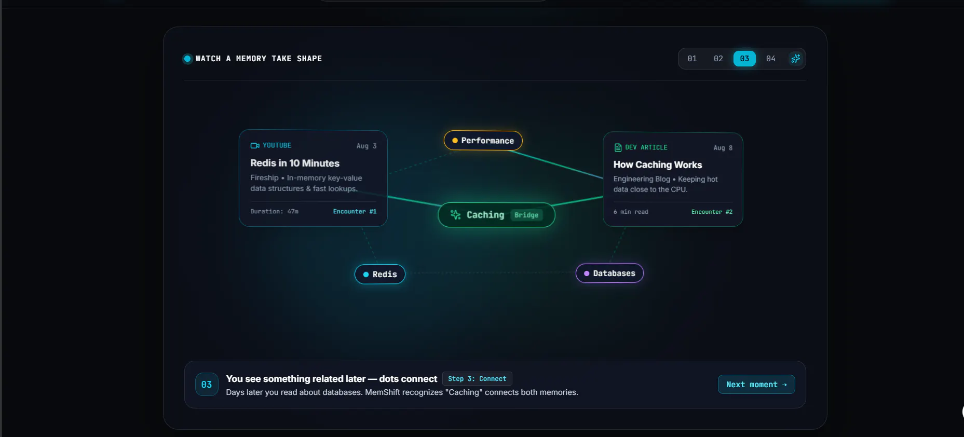Click the Aug 8 date on the article card
Image resolution: width=964 pixels, height=437 pixels.
tap(723, 148)
